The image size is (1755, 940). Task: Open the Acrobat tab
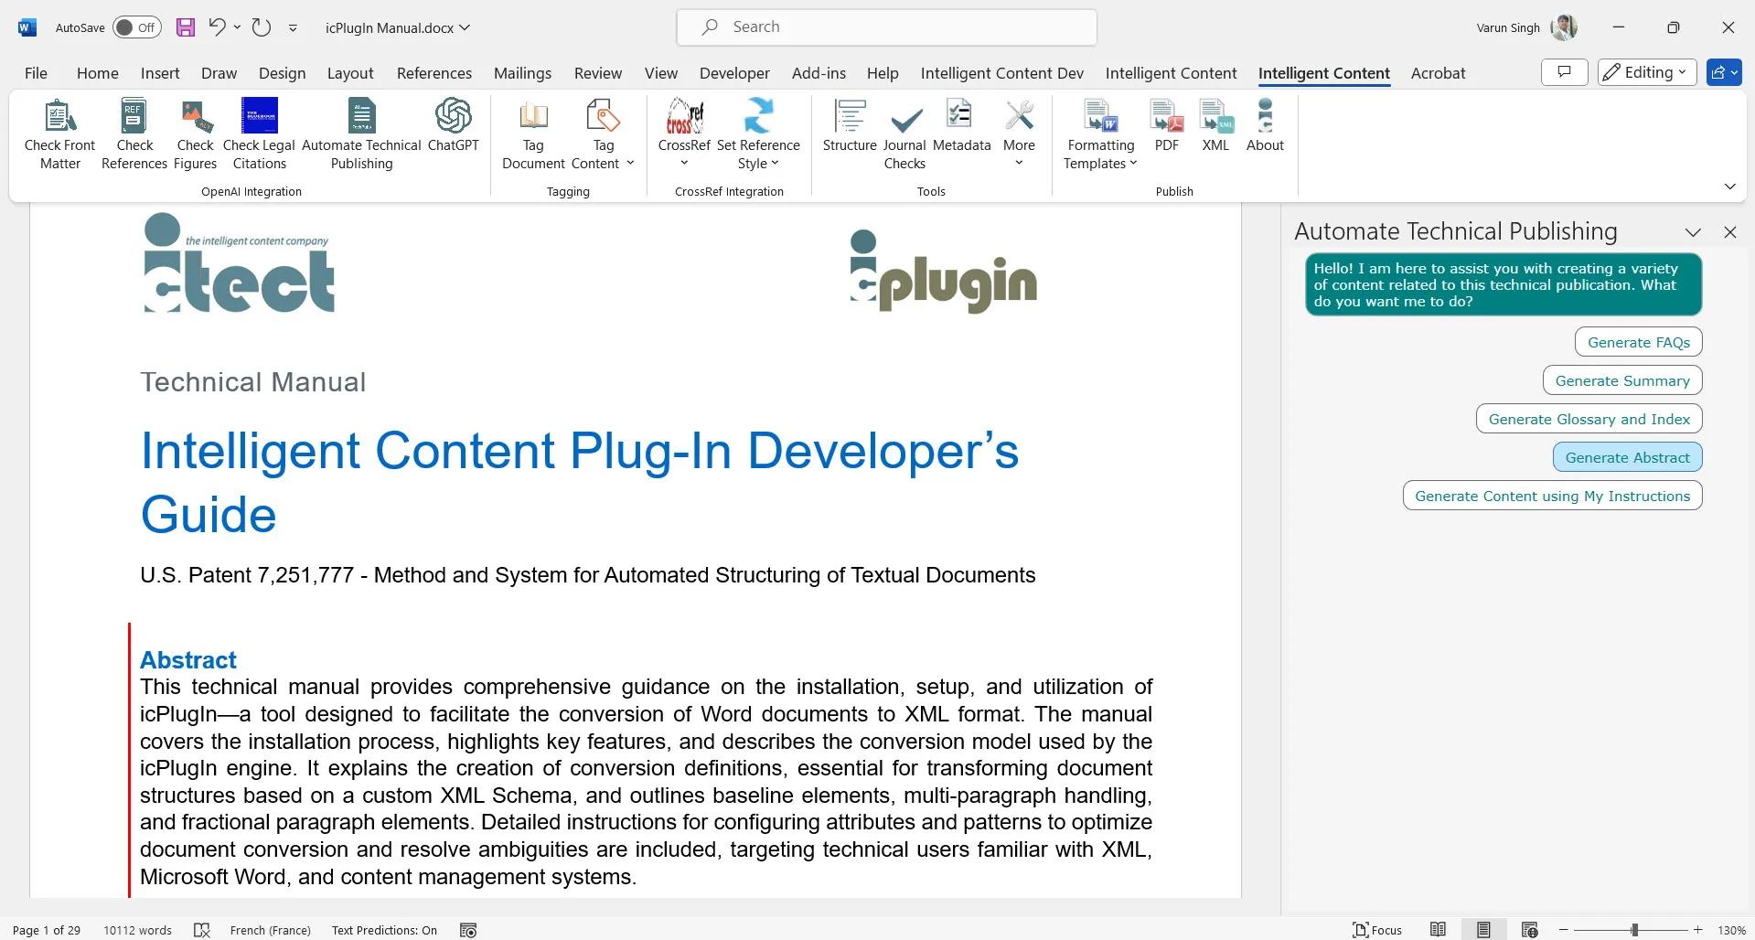click(x=1438, y=73)
